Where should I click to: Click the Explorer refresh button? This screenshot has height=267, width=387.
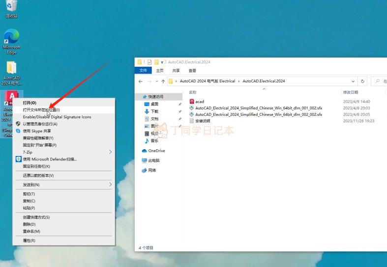(x=363, y=81)
